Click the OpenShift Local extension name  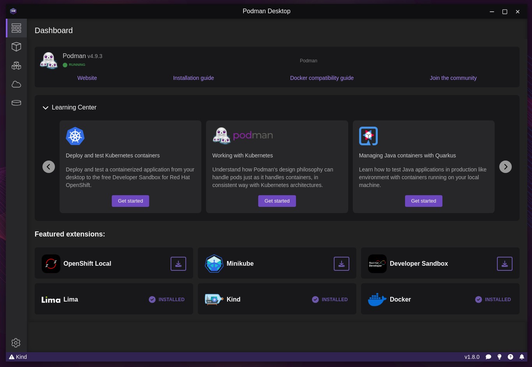(x=87, y=264)
